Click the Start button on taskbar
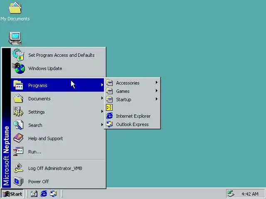The image size is (266, 199). (12, 194)
